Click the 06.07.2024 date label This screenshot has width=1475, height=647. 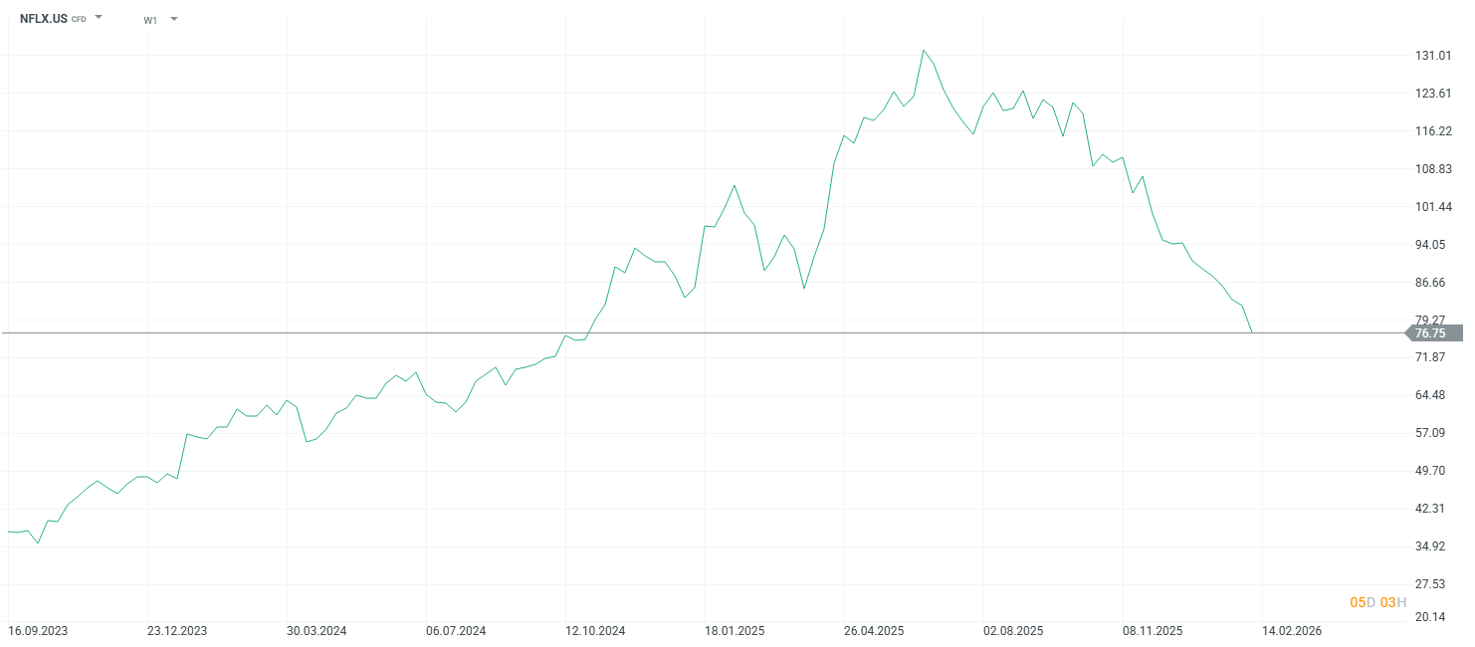point(456,631)
